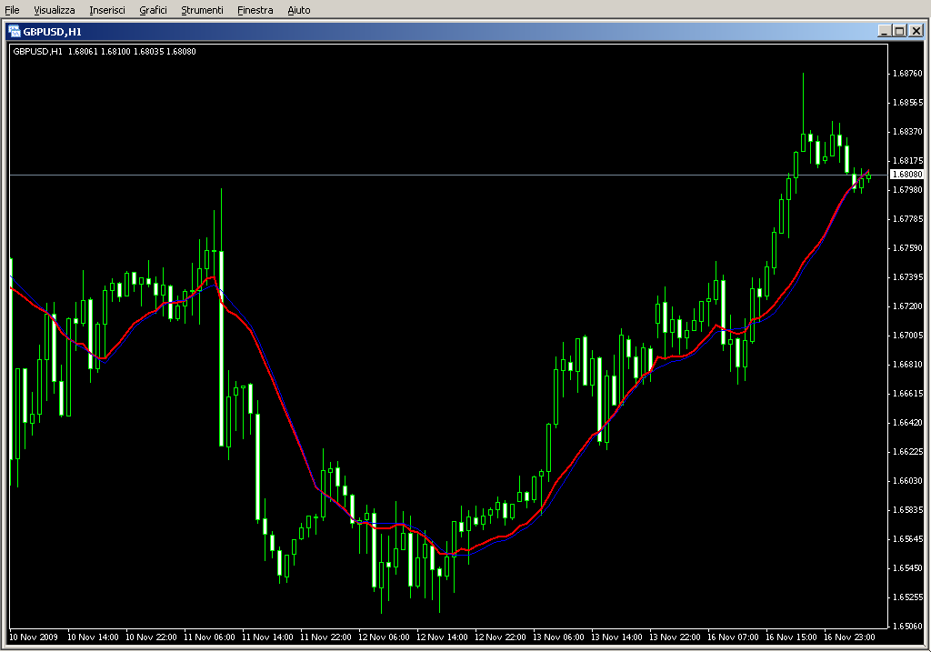Click the 1.65450 price scale label

[x=908, y=568]
